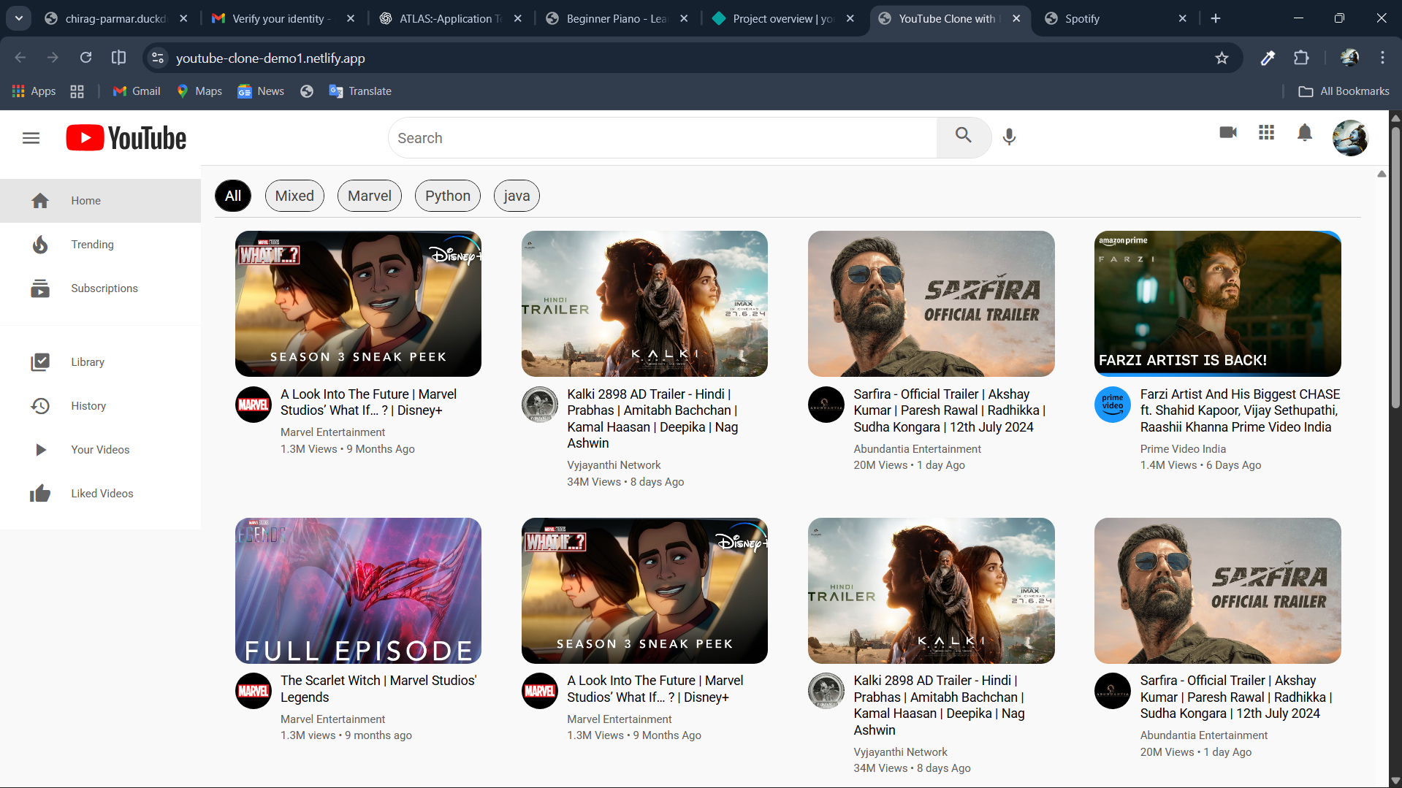The width and height of the screenshot is (1402, 788).
Task: Switch to the Beginner Piano tab
Action: [614, 18]
